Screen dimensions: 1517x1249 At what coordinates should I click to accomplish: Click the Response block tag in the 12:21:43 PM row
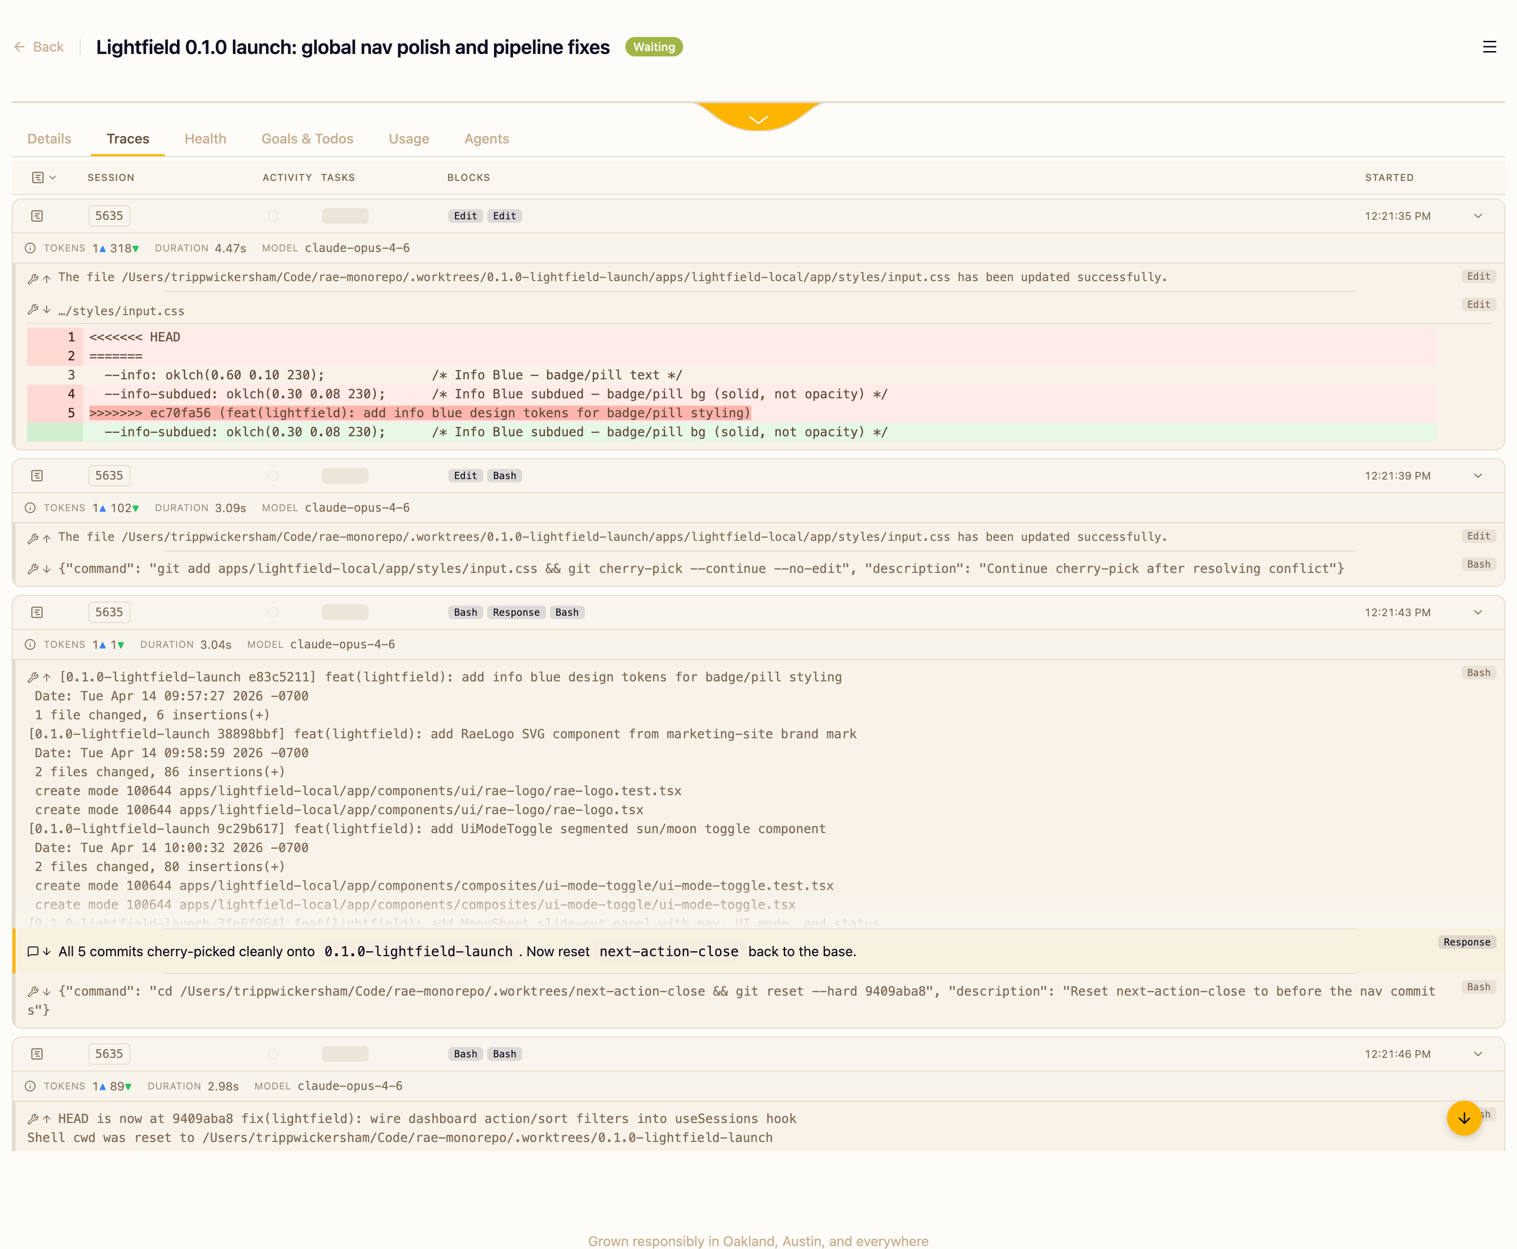tap(516, 612)
